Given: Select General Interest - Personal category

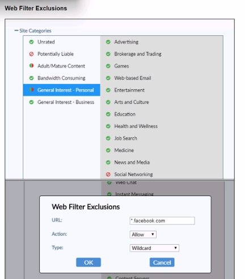Looking at the screenshot, I should point(62,90).
